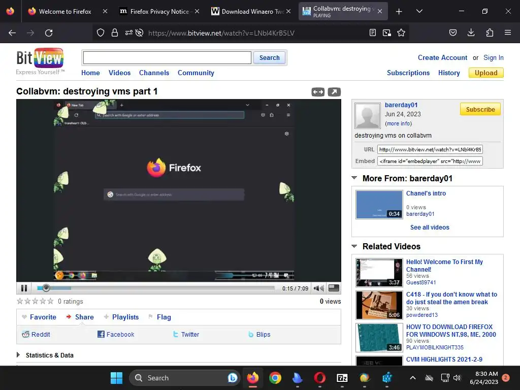Subscribe to barerday01

coord(480,109)
